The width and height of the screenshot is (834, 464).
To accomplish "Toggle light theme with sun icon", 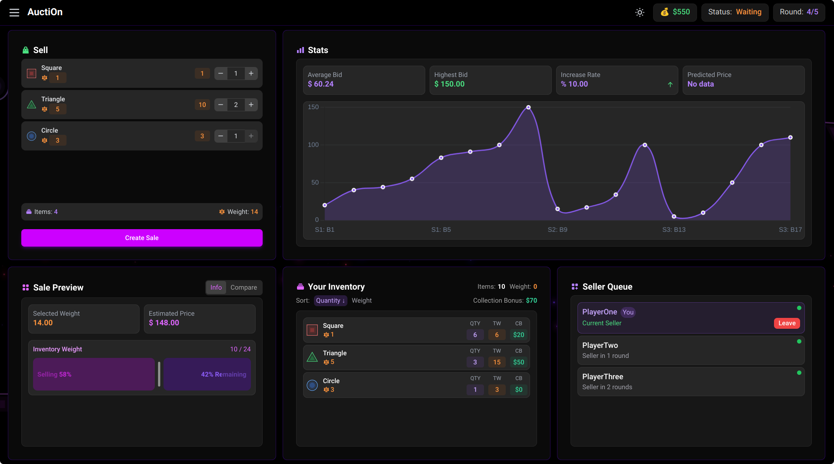I will click(x=640, y=12).
